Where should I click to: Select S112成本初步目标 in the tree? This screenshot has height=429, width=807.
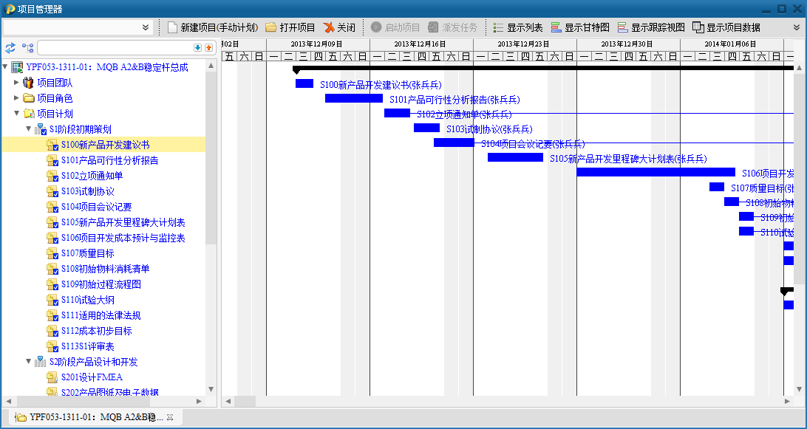coord(96,330)
